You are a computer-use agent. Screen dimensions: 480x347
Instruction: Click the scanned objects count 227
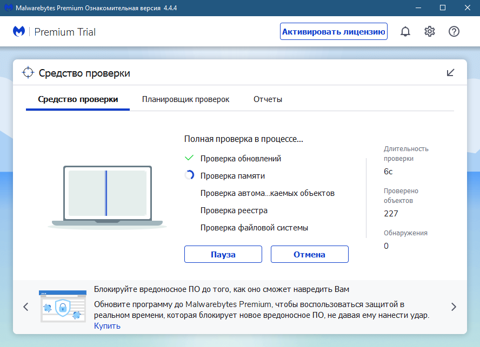coord(391,213)
